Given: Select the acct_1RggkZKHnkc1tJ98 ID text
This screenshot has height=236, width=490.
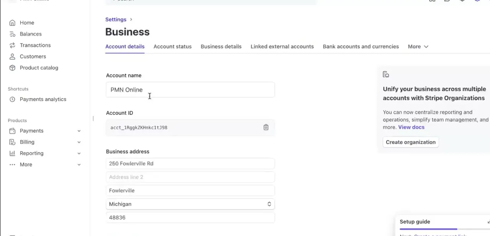Looking at the screenshot, I should tap(139, 128).
